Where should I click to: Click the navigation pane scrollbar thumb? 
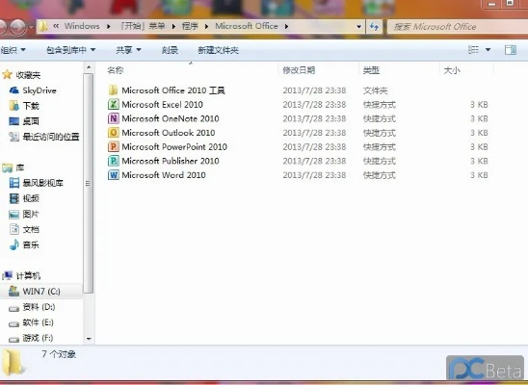(89, 183)
